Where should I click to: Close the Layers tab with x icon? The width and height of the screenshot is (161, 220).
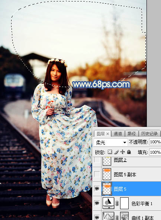(x=107, y=134)
